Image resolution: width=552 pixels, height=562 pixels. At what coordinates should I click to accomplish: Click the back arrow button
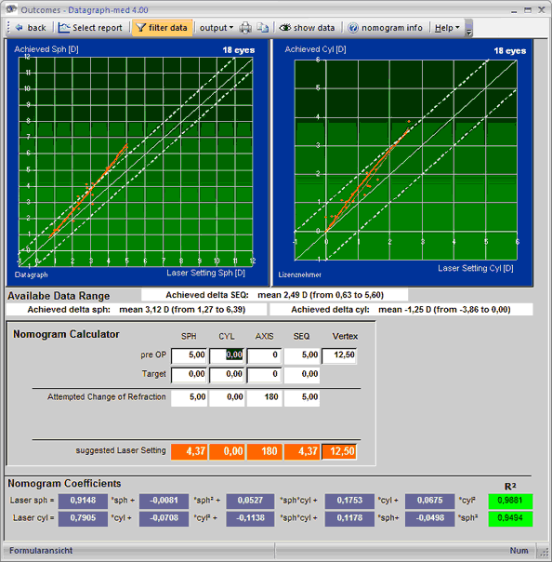tap(31, 28)
